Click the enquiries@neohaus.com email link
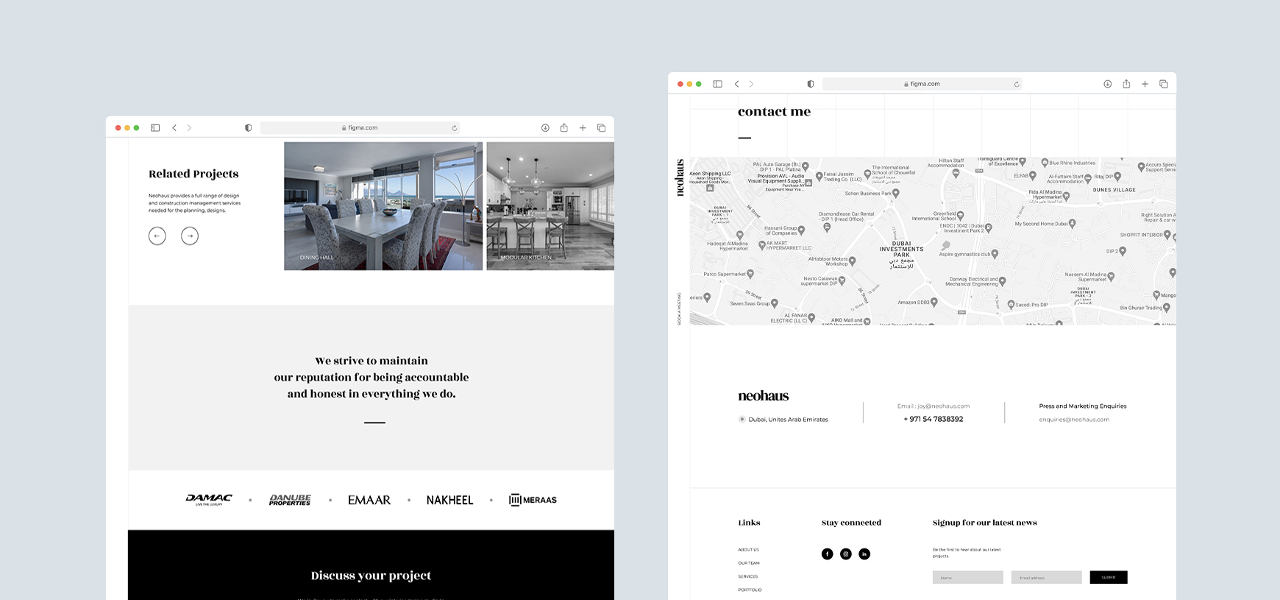The width and height of the screenshot is (1280, 600). [x=1074, y=420]
